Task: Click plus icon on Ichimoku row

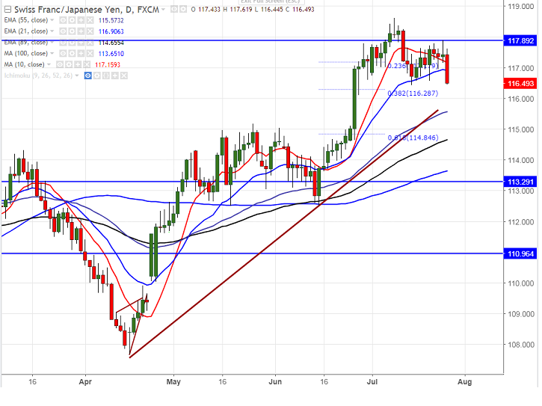Action: [x=115, y=76]
